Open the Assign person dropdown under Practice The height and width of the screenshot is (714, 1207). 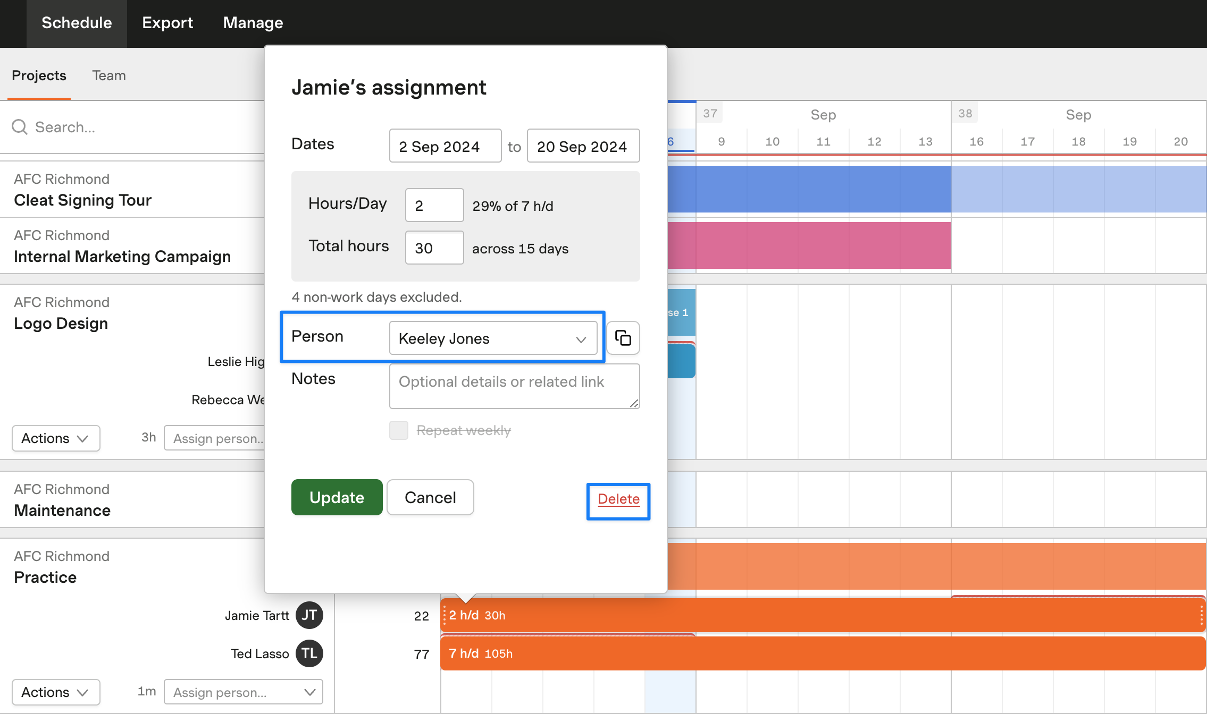(x=244, y=692)
